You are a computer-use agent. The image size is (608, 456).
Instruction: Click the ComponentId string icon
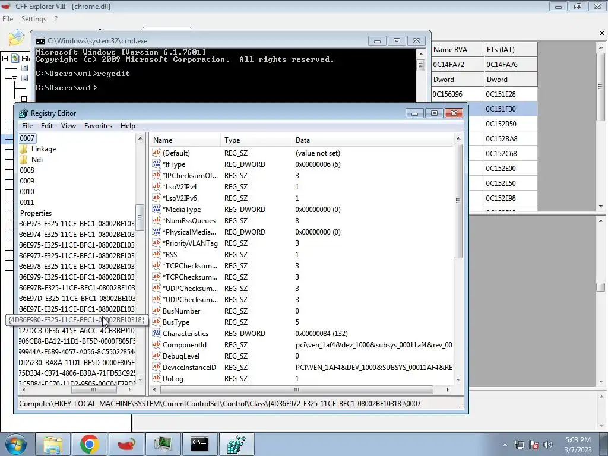(x=157, y=345)
